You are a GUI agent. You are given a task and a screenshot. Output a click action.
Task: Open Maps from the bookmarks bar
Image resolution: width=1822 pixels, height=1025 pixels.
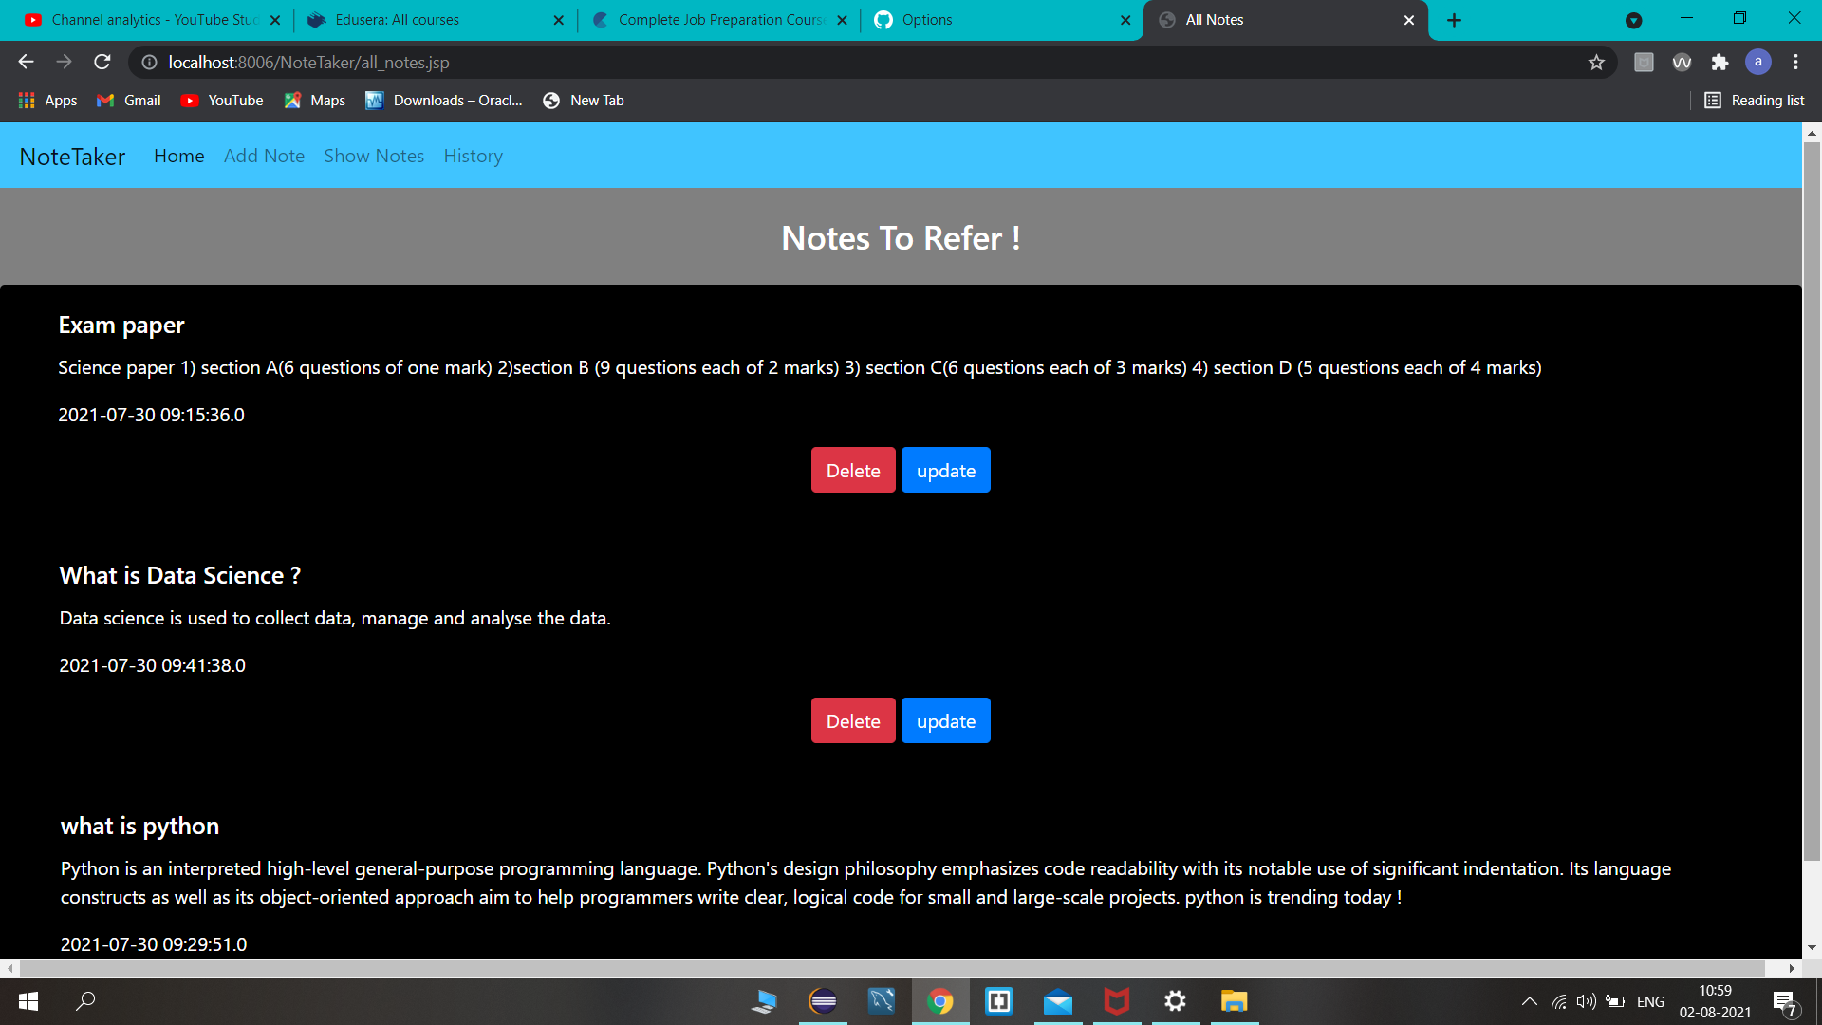[314, 100]
